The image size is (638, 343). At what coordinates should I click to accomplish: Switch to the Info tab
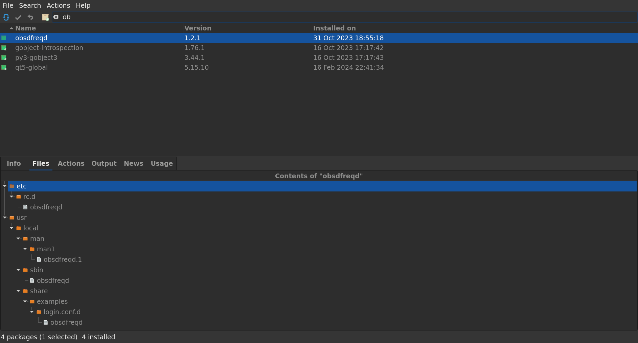point(14,163)
